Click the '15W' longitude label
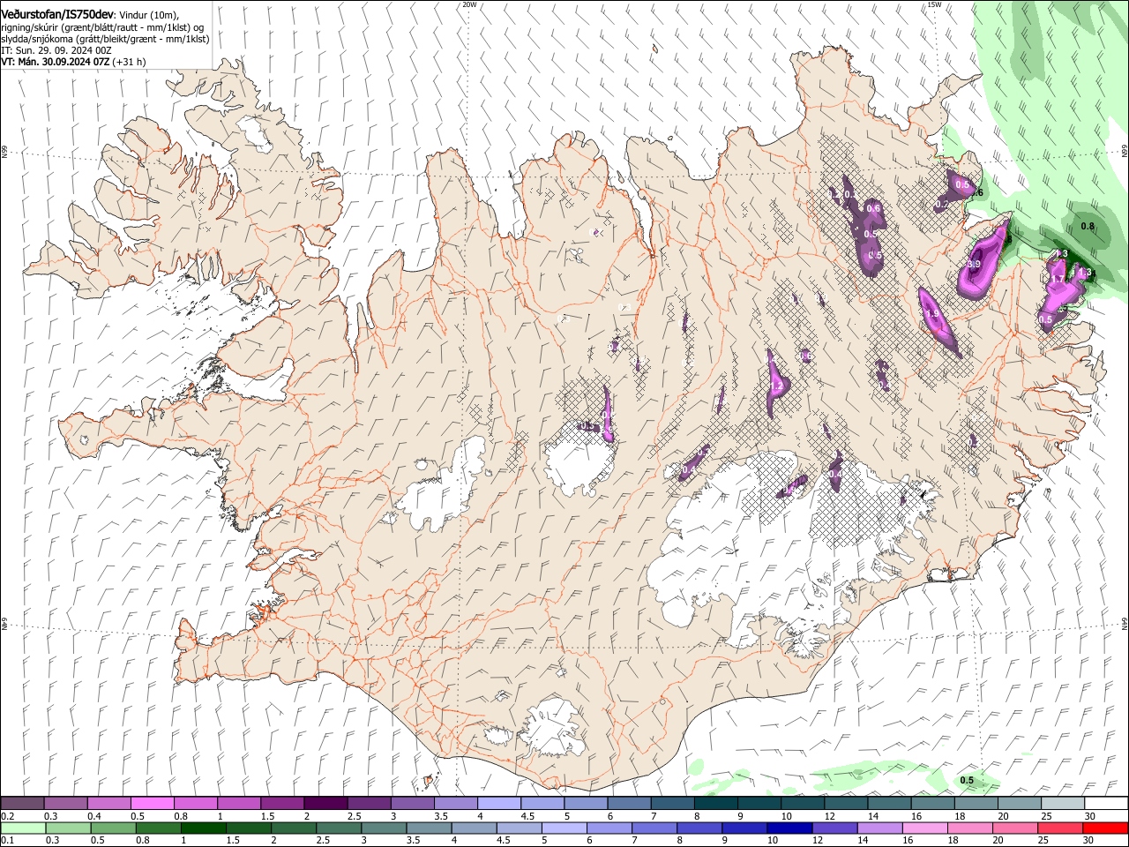The height and width of the screenshot is (847, 1129). 934,4
